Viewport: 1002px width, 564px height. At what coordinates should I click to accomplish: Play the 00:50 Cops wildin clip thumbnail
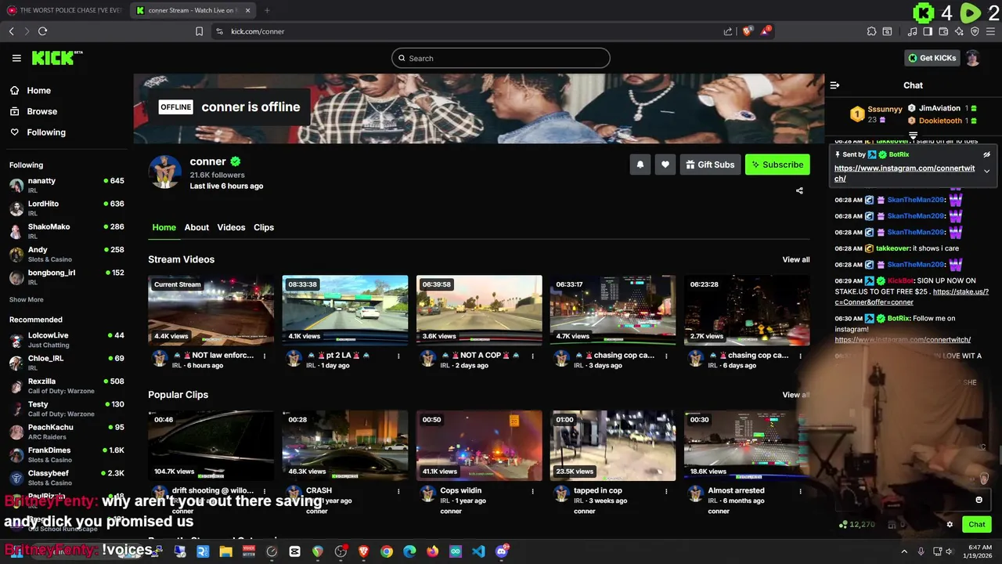tap(479, 446)
